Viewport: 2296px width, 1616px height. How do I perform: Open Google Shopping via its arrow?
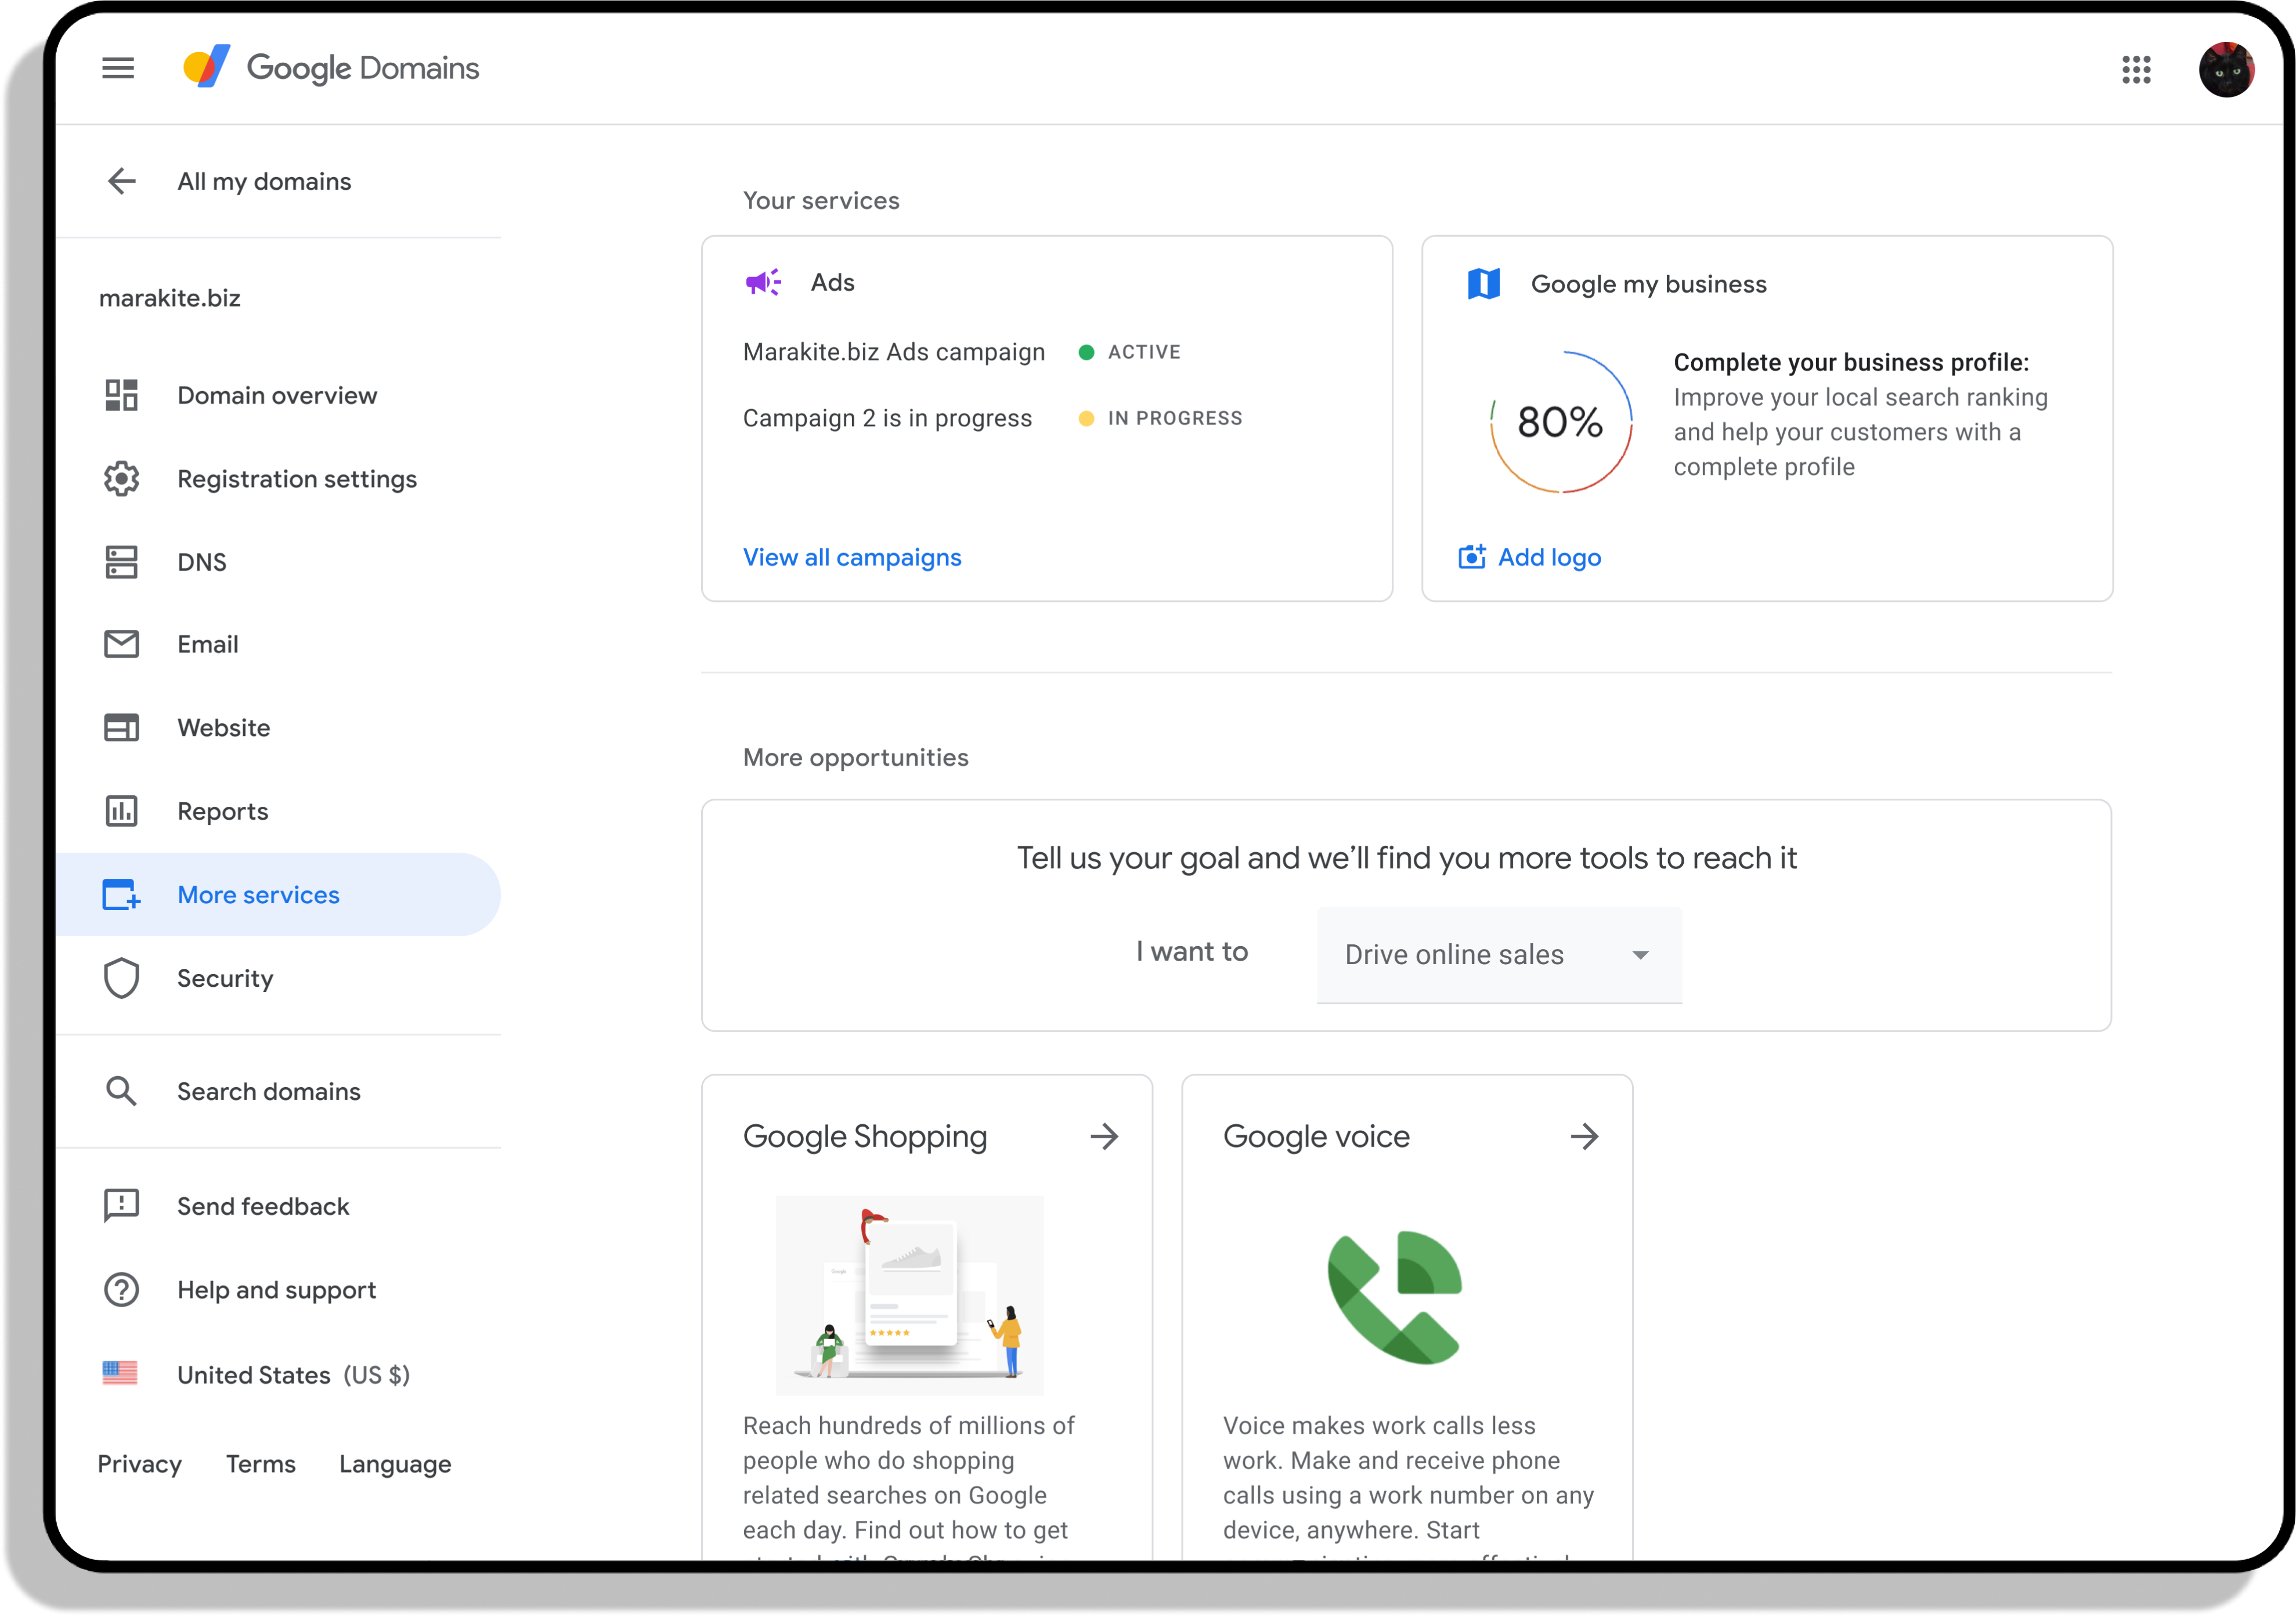1104,1137
